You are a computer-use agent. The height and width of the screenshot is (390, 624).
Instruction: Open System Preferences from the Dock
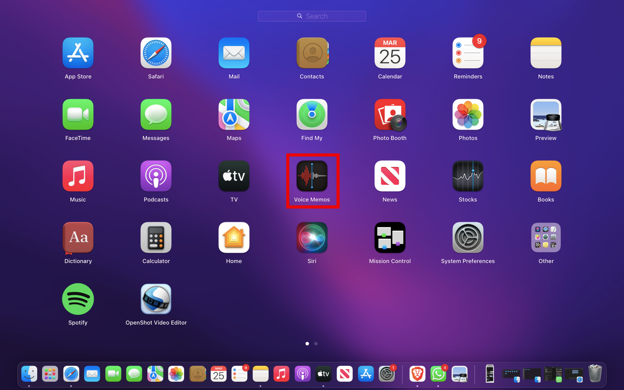387,374
